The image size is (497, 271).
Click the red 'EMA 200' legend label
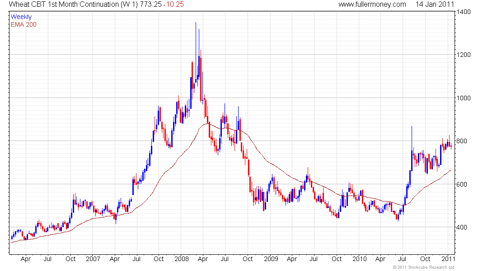point(23,24)
